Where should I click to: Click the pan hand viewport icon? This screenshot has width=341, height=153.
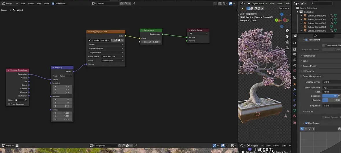pyautogui.click(x=287, y=36)
